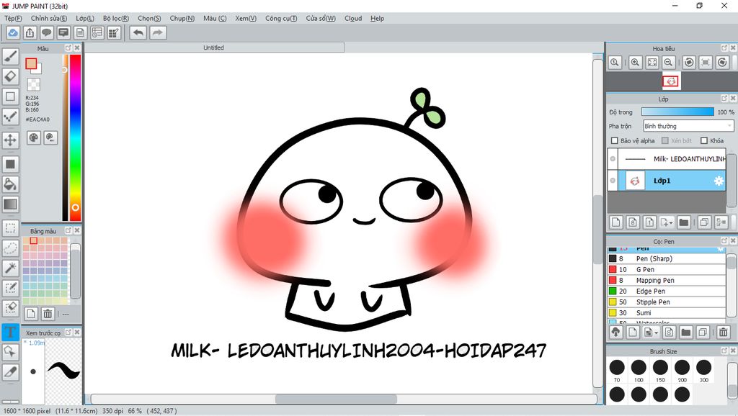738x416 pixels.
Task: Select the Bucket fill tool
Action: (10, 184)
